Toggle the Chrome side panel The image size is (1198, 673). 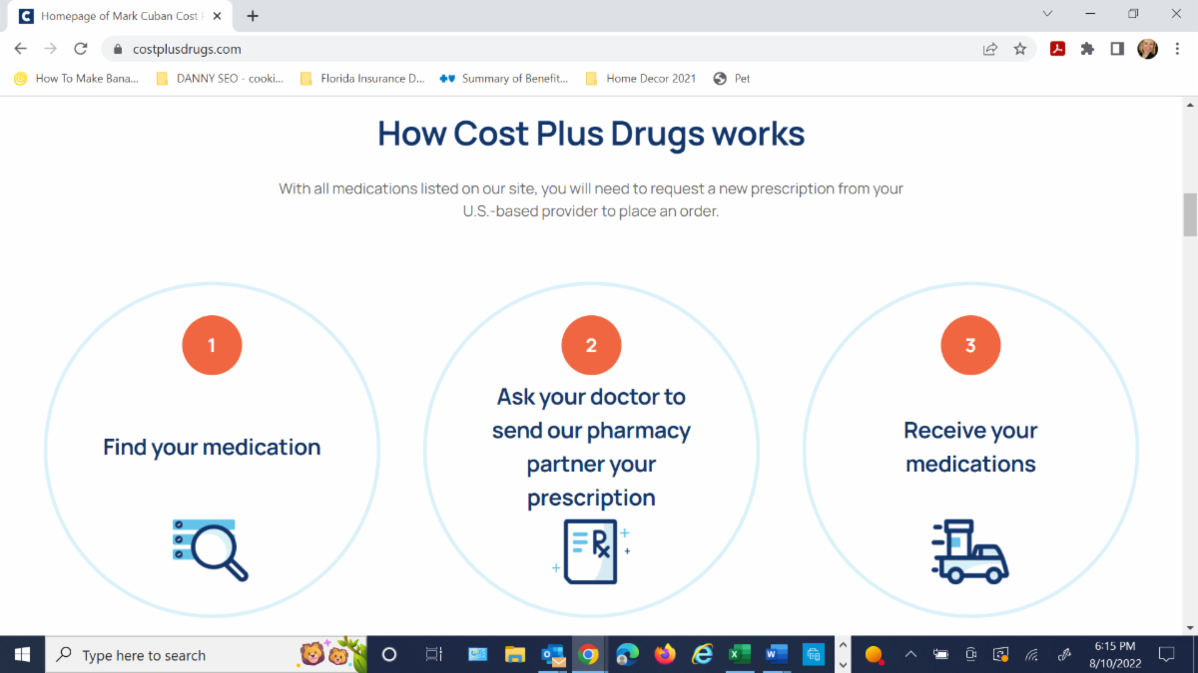point(1117,49)
